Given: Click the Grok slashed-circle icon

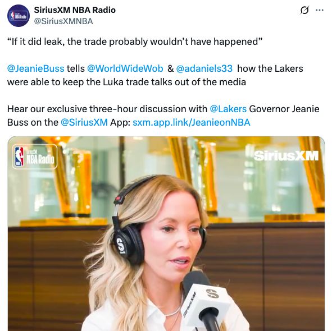Looking at the screenshot, I should click(304, 10).
